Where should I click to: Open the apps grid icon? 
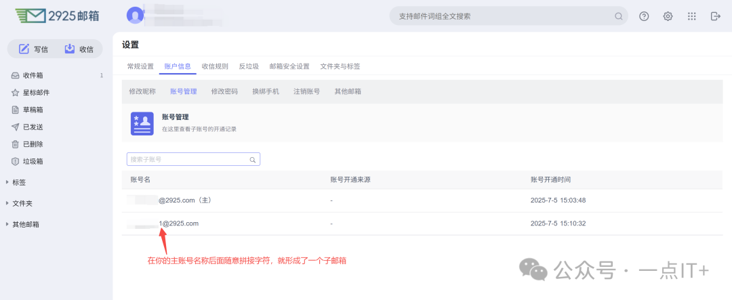coord(692,16)
